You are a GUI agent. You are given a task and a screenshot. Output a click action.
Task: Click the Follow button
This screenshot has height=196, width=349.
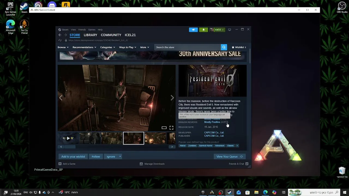tap(96, 157)
